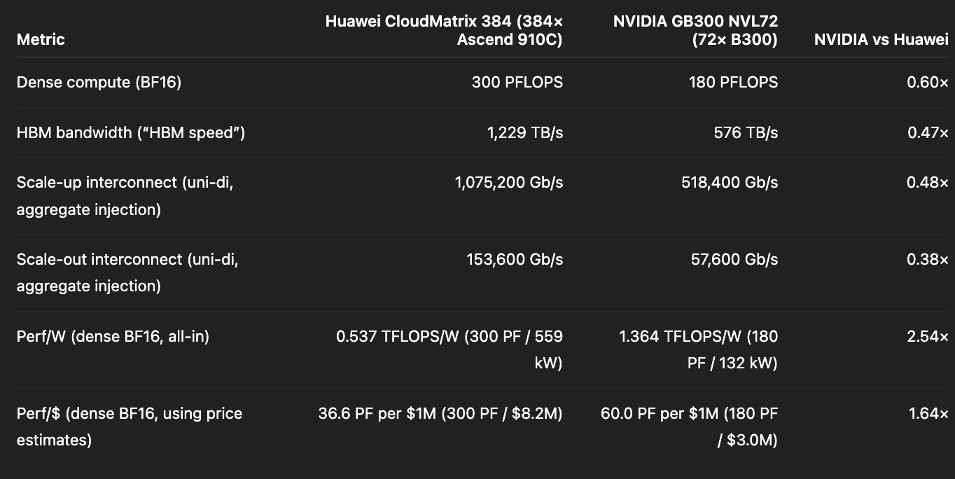The width and height of the screenshot is (955, 479).
Task: Click the 1,075,200 Gb/s cell
Action: [509, 182]
